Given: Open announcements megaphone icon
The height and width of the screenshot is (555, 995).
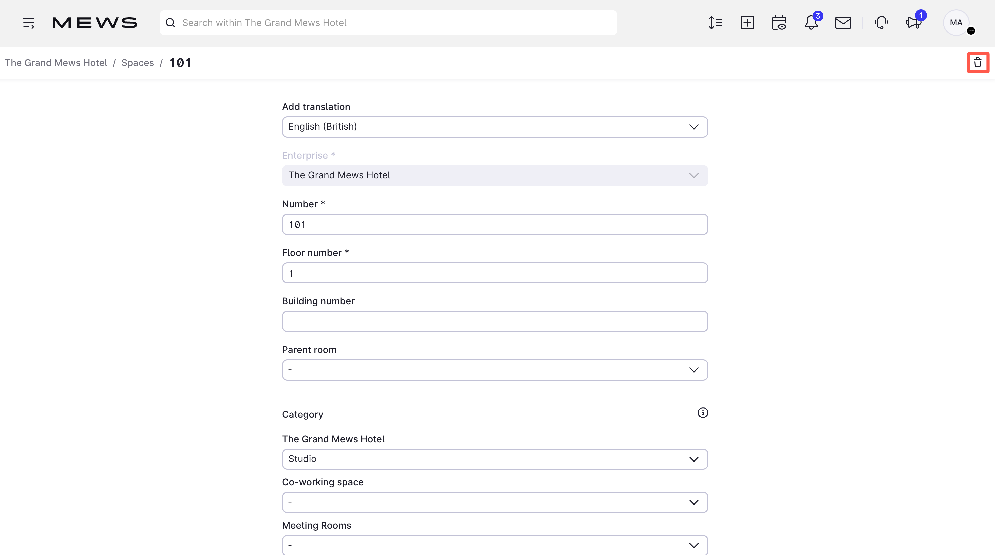Looking at the screenshot, I should (x=914, y=22).
